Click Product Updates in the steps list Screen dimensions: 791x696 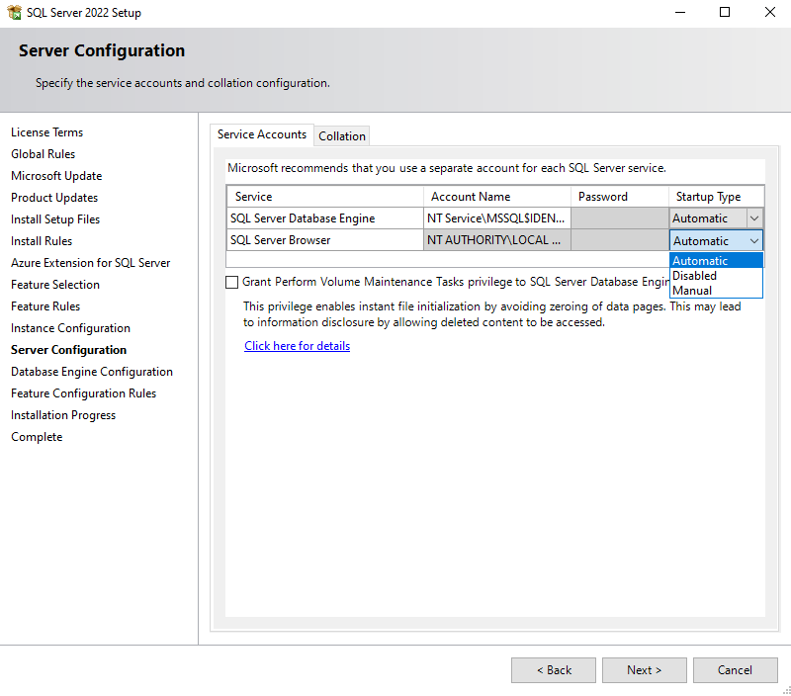point(54,197)
